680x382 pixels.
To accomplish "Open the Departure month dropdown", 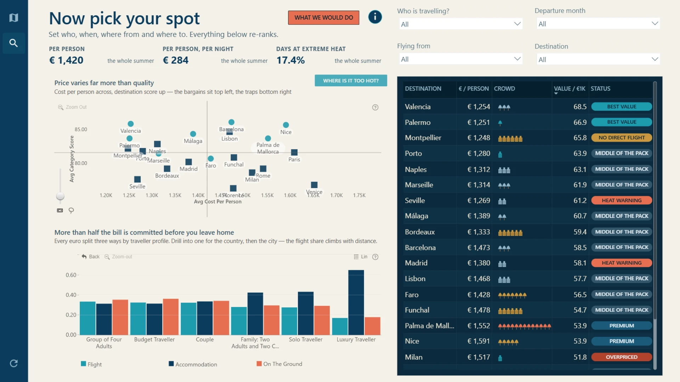I will [x=598, y=24].
